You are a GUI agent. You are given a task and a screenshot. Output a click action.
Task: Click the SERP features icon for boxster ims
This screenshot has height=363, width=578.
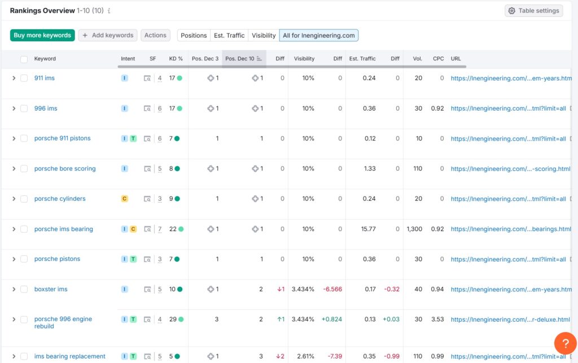147,290
